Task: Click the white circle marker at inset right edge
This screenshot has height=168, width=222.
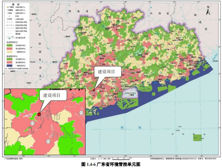Action: [x=81, y=113]
